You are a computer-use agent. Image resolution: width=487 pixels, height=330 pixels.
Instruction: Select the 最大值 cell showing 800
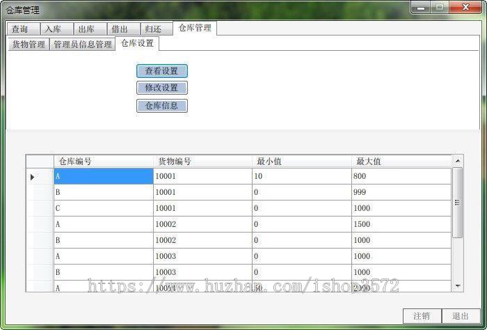pos(401,176)
